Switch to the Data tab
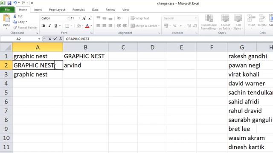Image resolution: width=273 pixels, height=153 pixels. point(95,10)
